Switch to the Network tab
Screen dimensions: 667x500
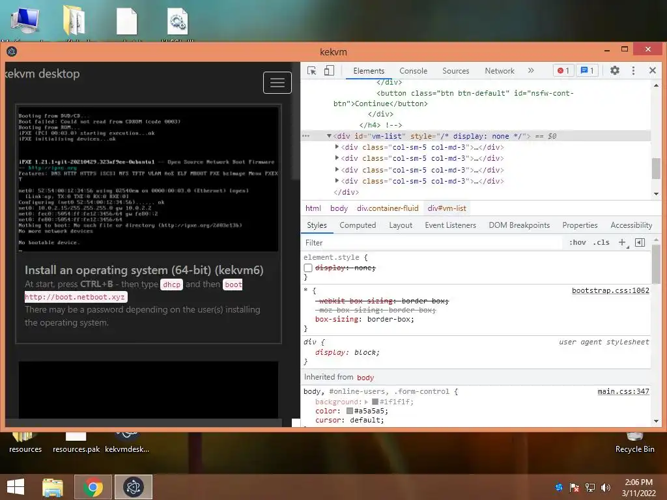coord(500,71)
